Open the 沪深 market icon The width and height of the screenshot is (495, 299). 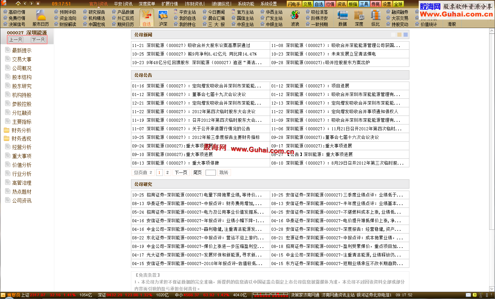(163, 18)
